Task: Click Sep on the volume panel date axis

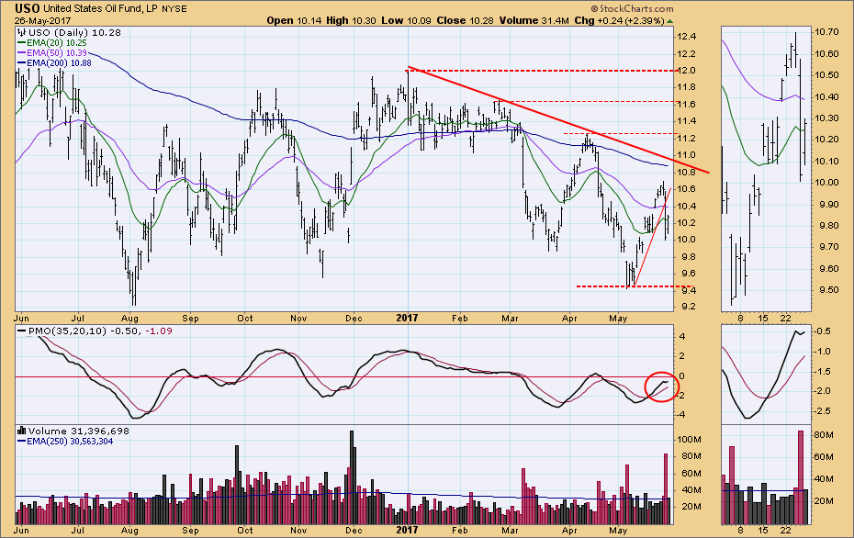Action: (x=190, y=531)
